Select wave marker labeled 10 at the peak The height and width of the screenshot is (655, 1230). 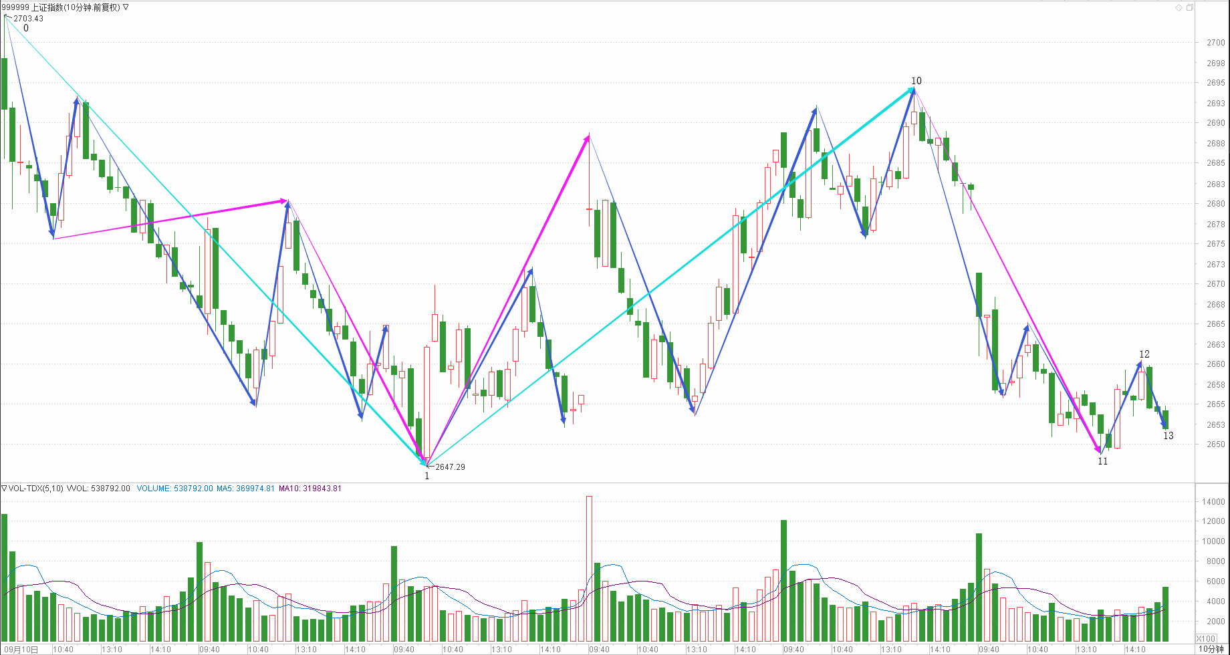tap(916, 81)
